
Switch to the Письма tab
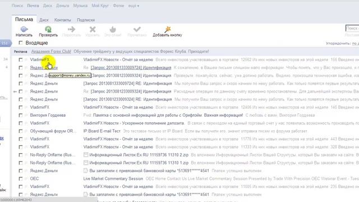(x=24, y=20)
